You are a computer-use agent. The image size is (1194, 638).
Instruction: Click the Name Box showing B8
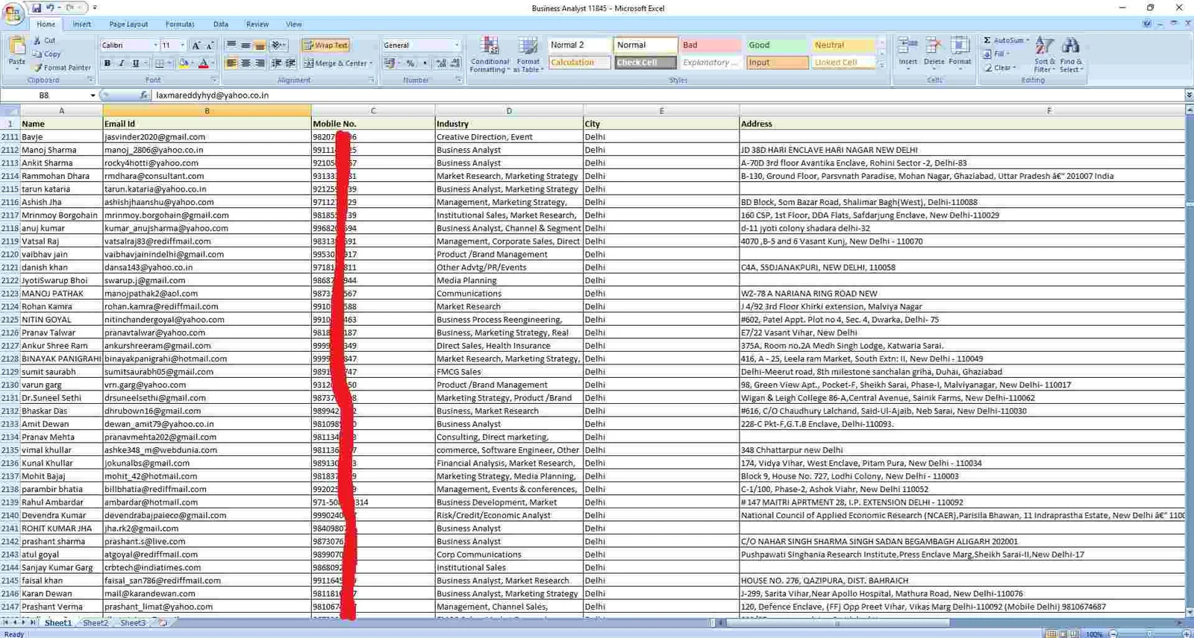tap(45, 95)
